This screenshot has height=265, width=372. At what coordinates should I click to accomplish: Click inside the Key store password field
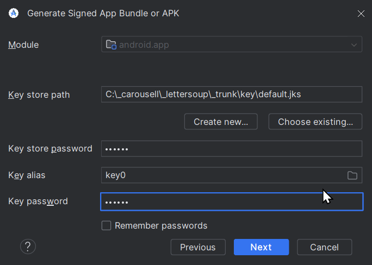[x=231, y=149]
